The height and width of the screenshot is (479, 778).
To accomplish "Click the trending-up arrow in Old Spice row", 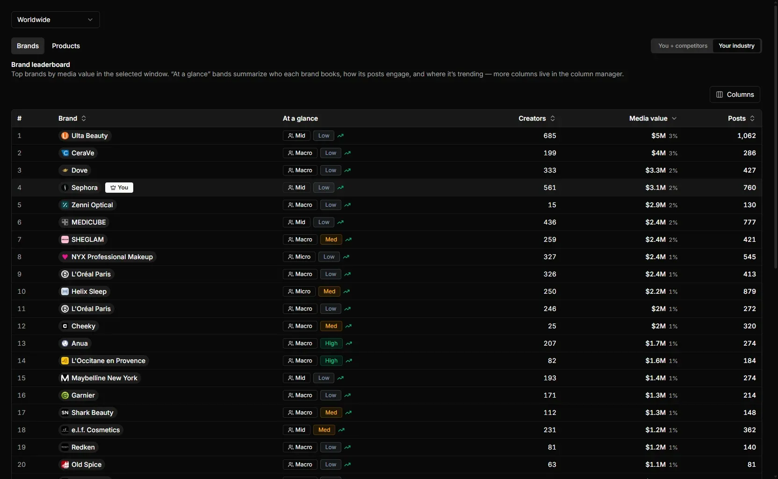I will pos(347,464).
